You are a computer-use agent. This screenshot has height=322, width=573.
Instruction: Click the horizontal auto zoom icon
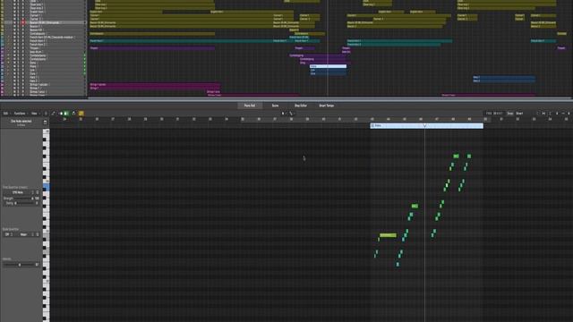[543, 114]
